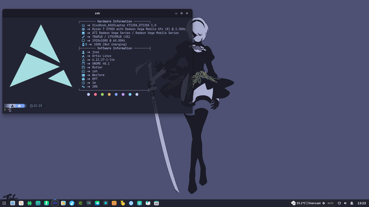The height and width of the screenshot is (207, 369).
Task: Maximize the zsh terminal window
Action: click(x=182, y=13)
